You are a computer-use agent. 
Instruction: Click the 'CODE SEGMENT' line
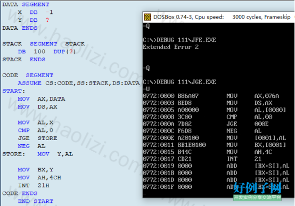tap(28, 75)
